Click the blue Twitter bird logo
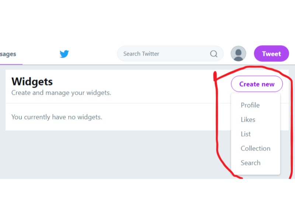Image resolution: width=295 pixels, height=221 pixels. pos(64,54)
